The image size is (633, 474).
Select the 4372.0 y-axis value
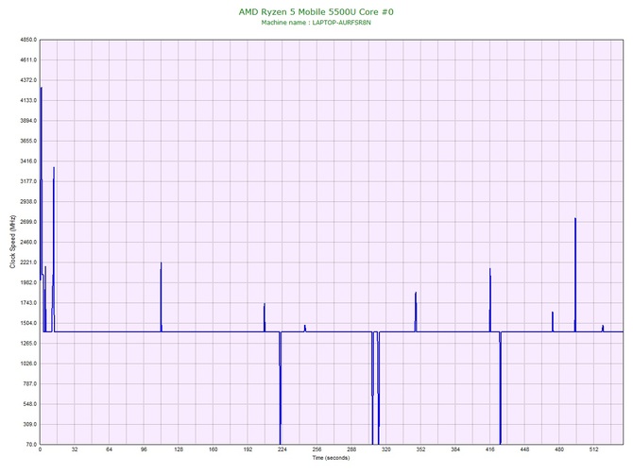pos(28,80)
